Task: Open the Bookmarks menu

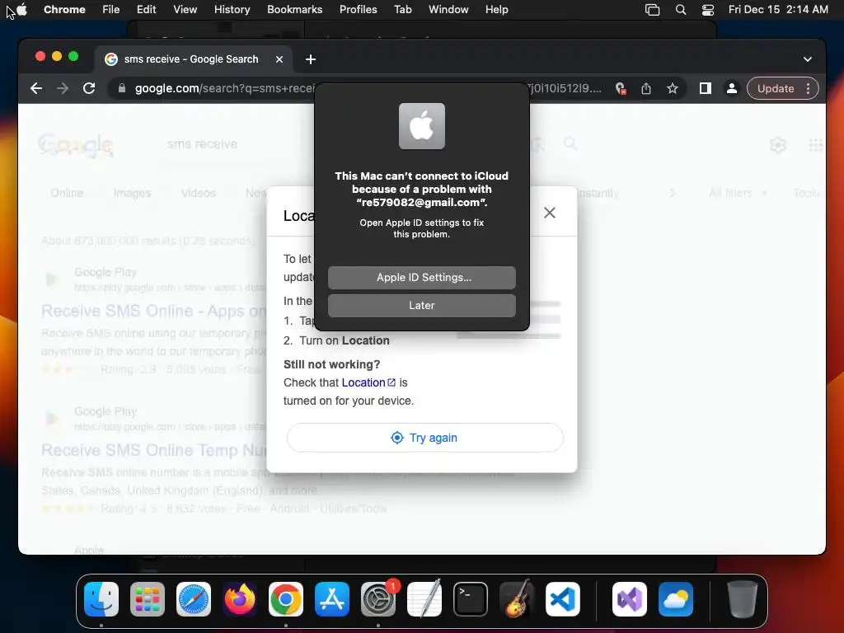Action: tap(295, 10)
